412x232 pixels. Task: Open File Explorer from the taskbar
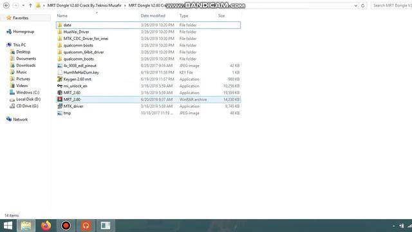[26, 226]
